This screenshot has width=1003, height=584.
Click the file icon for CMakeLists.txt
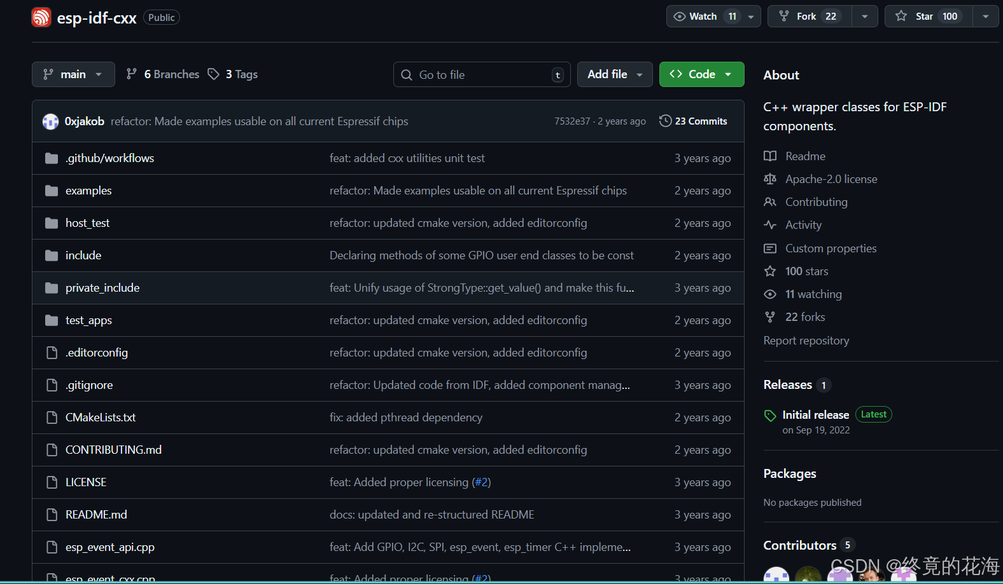52,418
